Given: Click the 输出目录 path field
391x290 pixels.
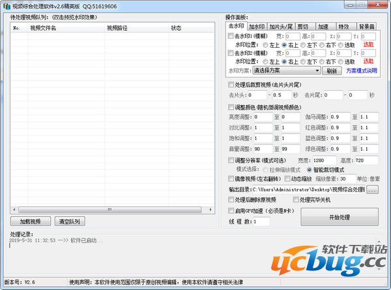Looking at the screenshot, I should pos(308,190).
